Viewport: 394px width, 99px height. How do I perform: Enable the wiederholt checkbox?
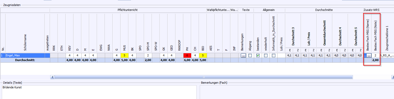coord(266,55)
